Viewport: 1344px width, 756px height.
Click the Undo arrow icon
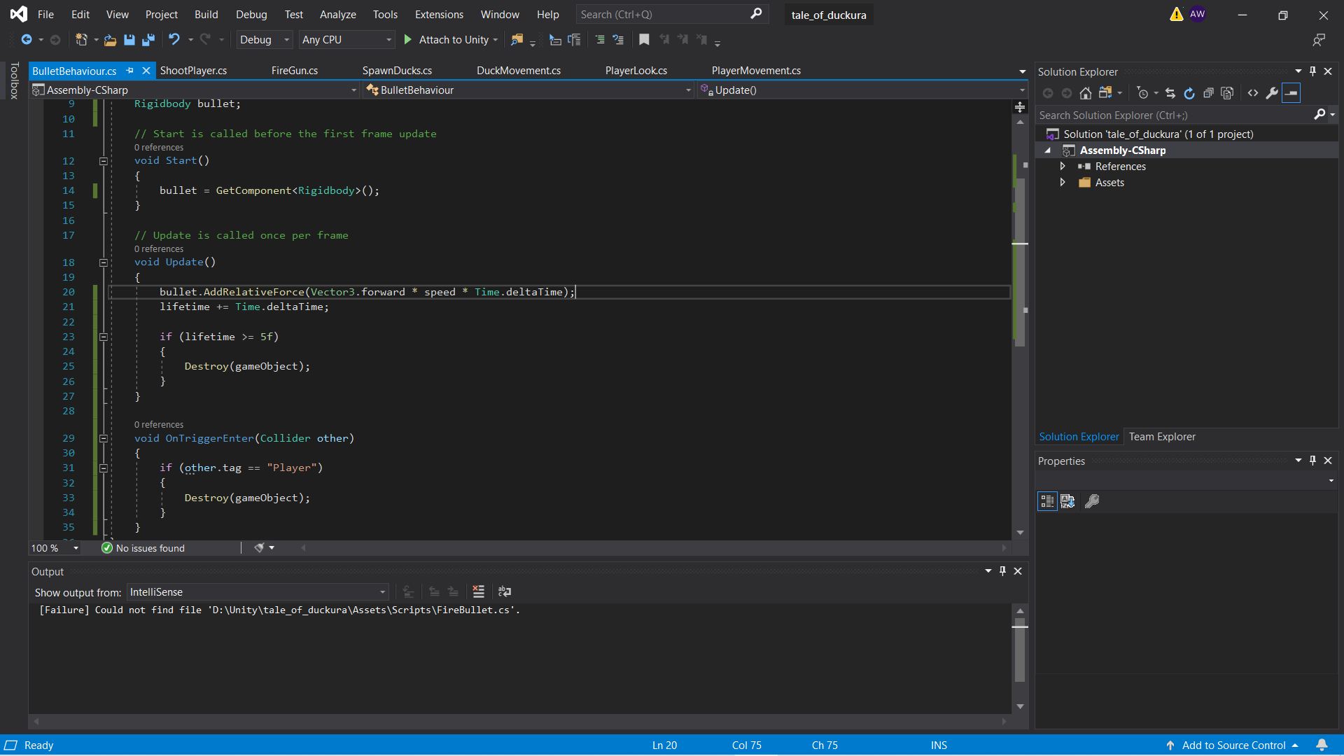pos(174,40)
